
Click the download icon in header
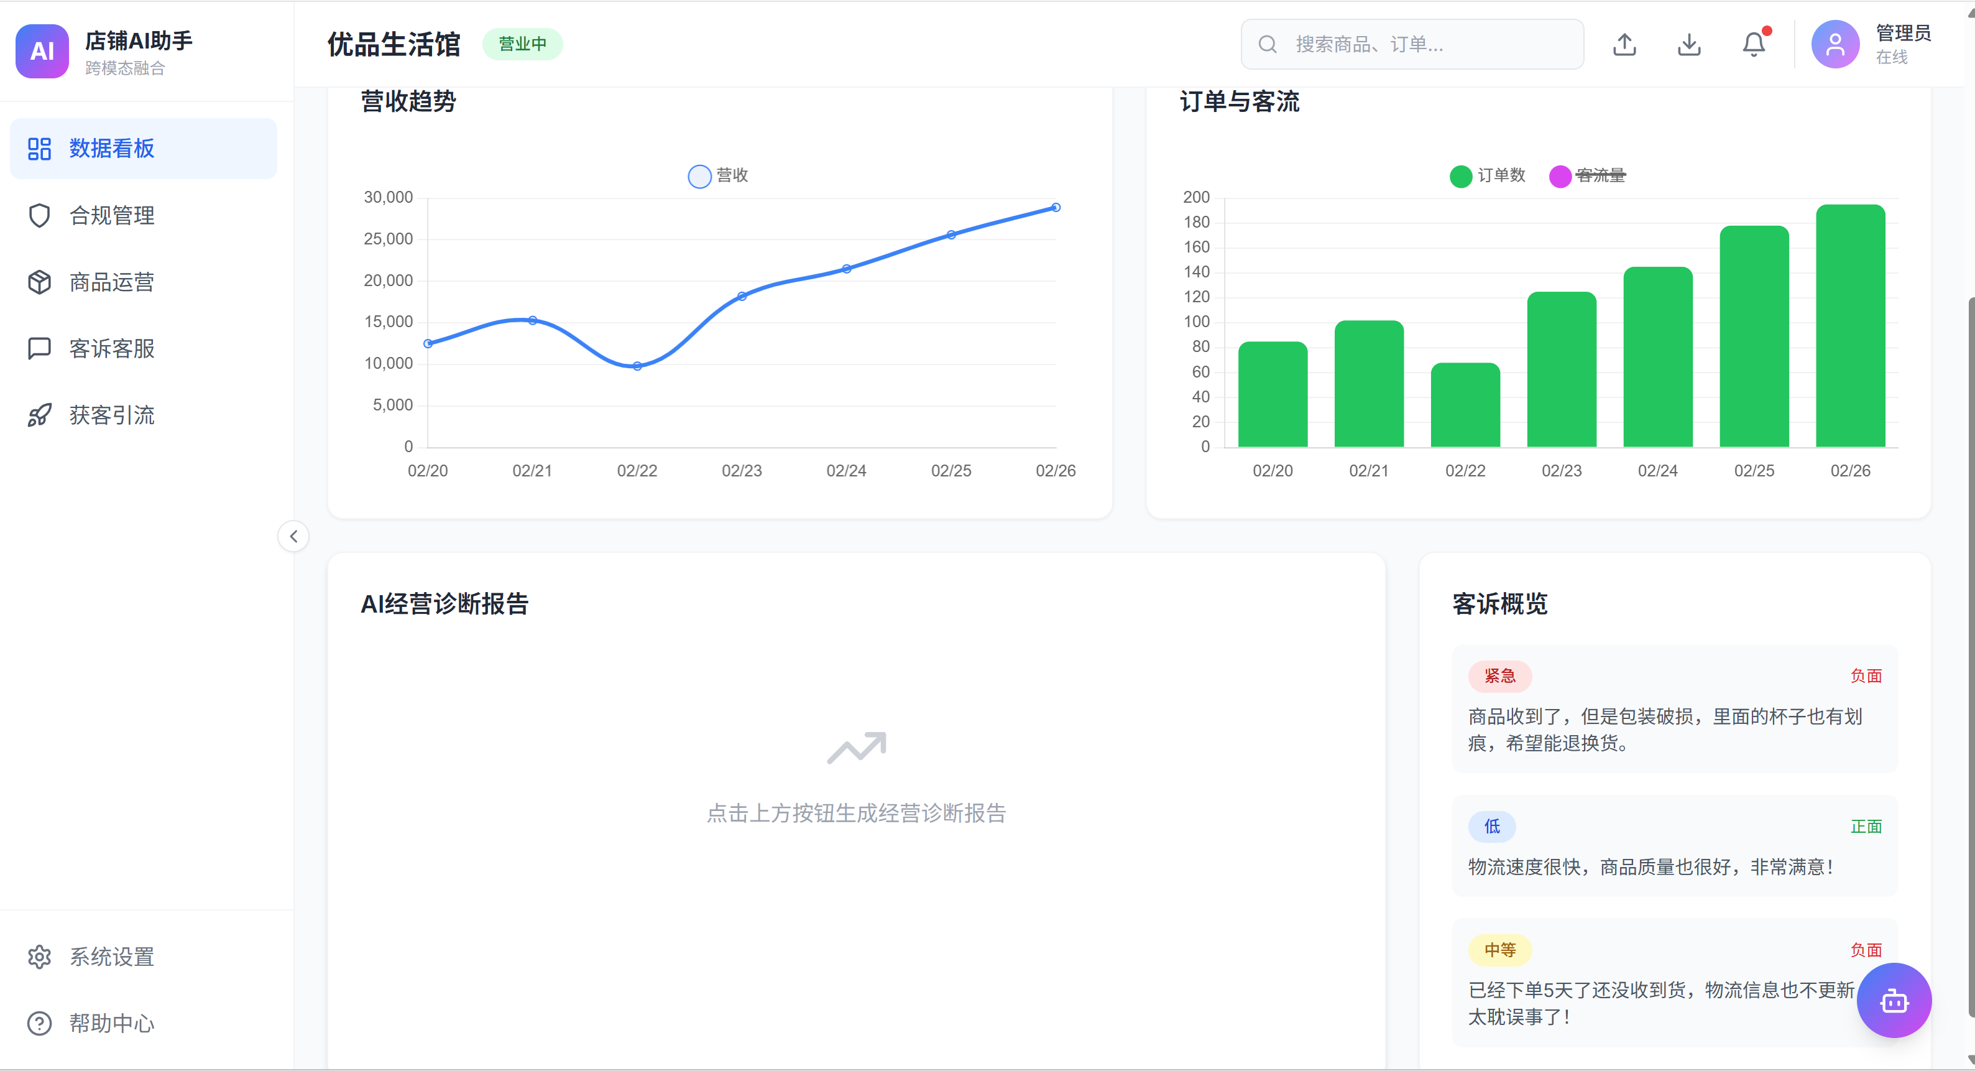coord(1688,45)
